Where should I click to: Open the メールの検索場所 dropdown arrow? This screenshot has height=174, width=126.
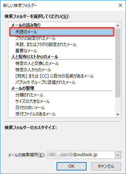point(118,155)
